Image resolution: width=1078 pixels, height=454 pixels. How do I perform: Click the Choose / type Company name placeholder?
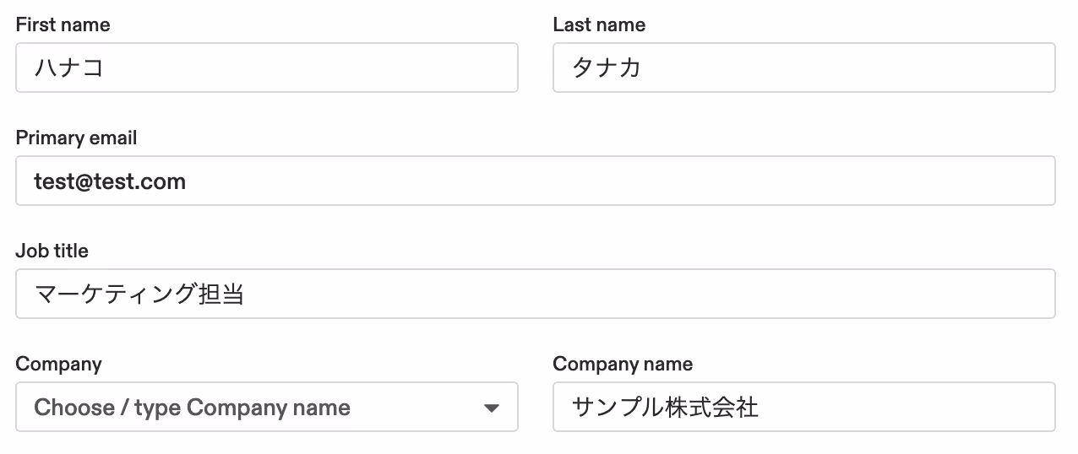pyautogui.click(x=192, y=408)
